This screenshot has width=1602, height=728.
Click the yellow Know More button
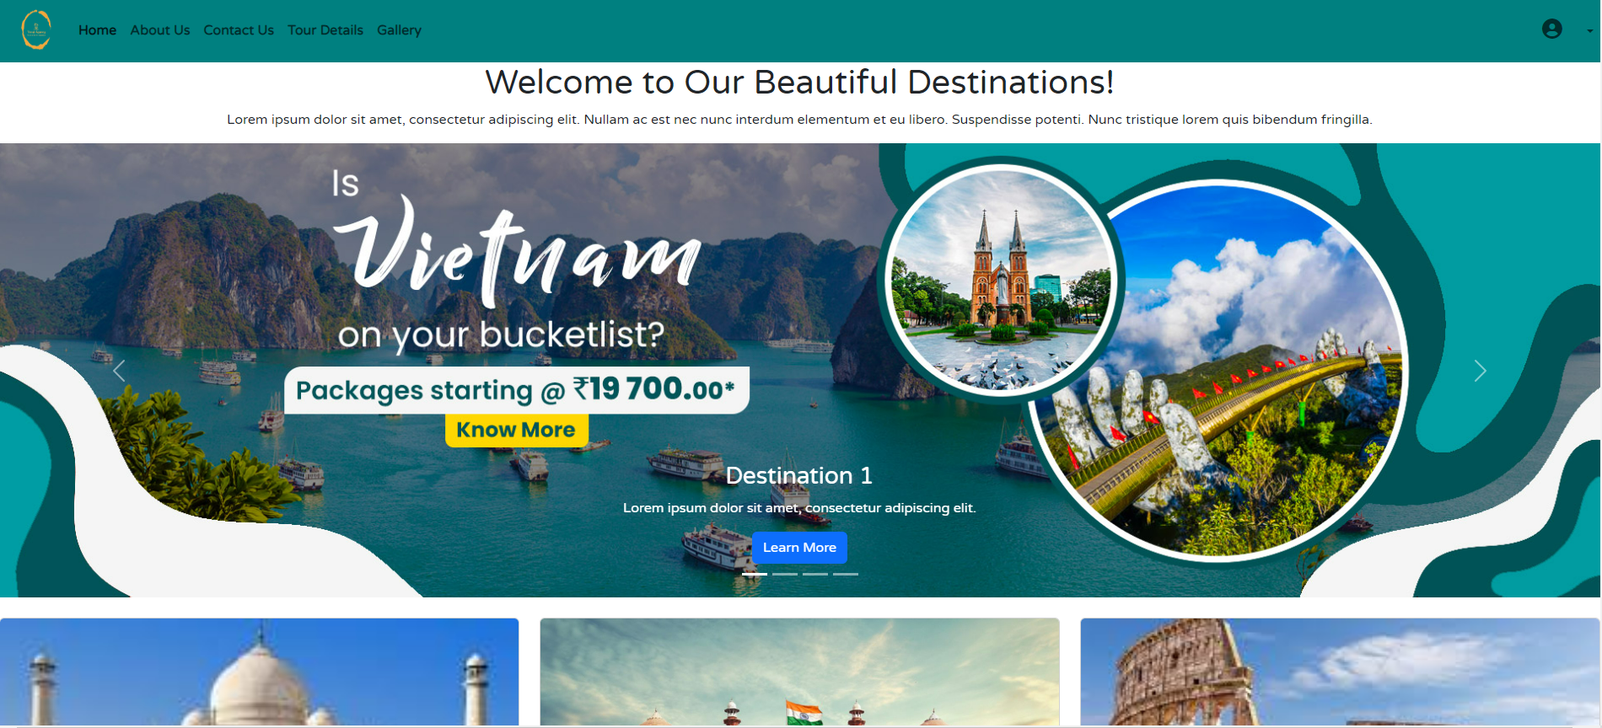516,430
